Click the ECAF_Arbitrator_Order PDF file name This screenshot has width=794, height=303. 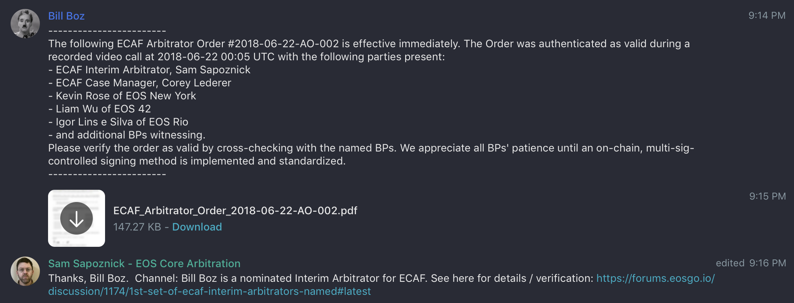click(x=235, y=211)
